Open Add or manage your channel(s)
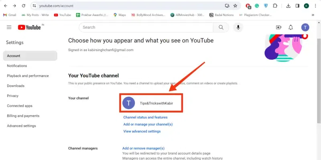This screenshot has height=160, width=321. (148, 124)
